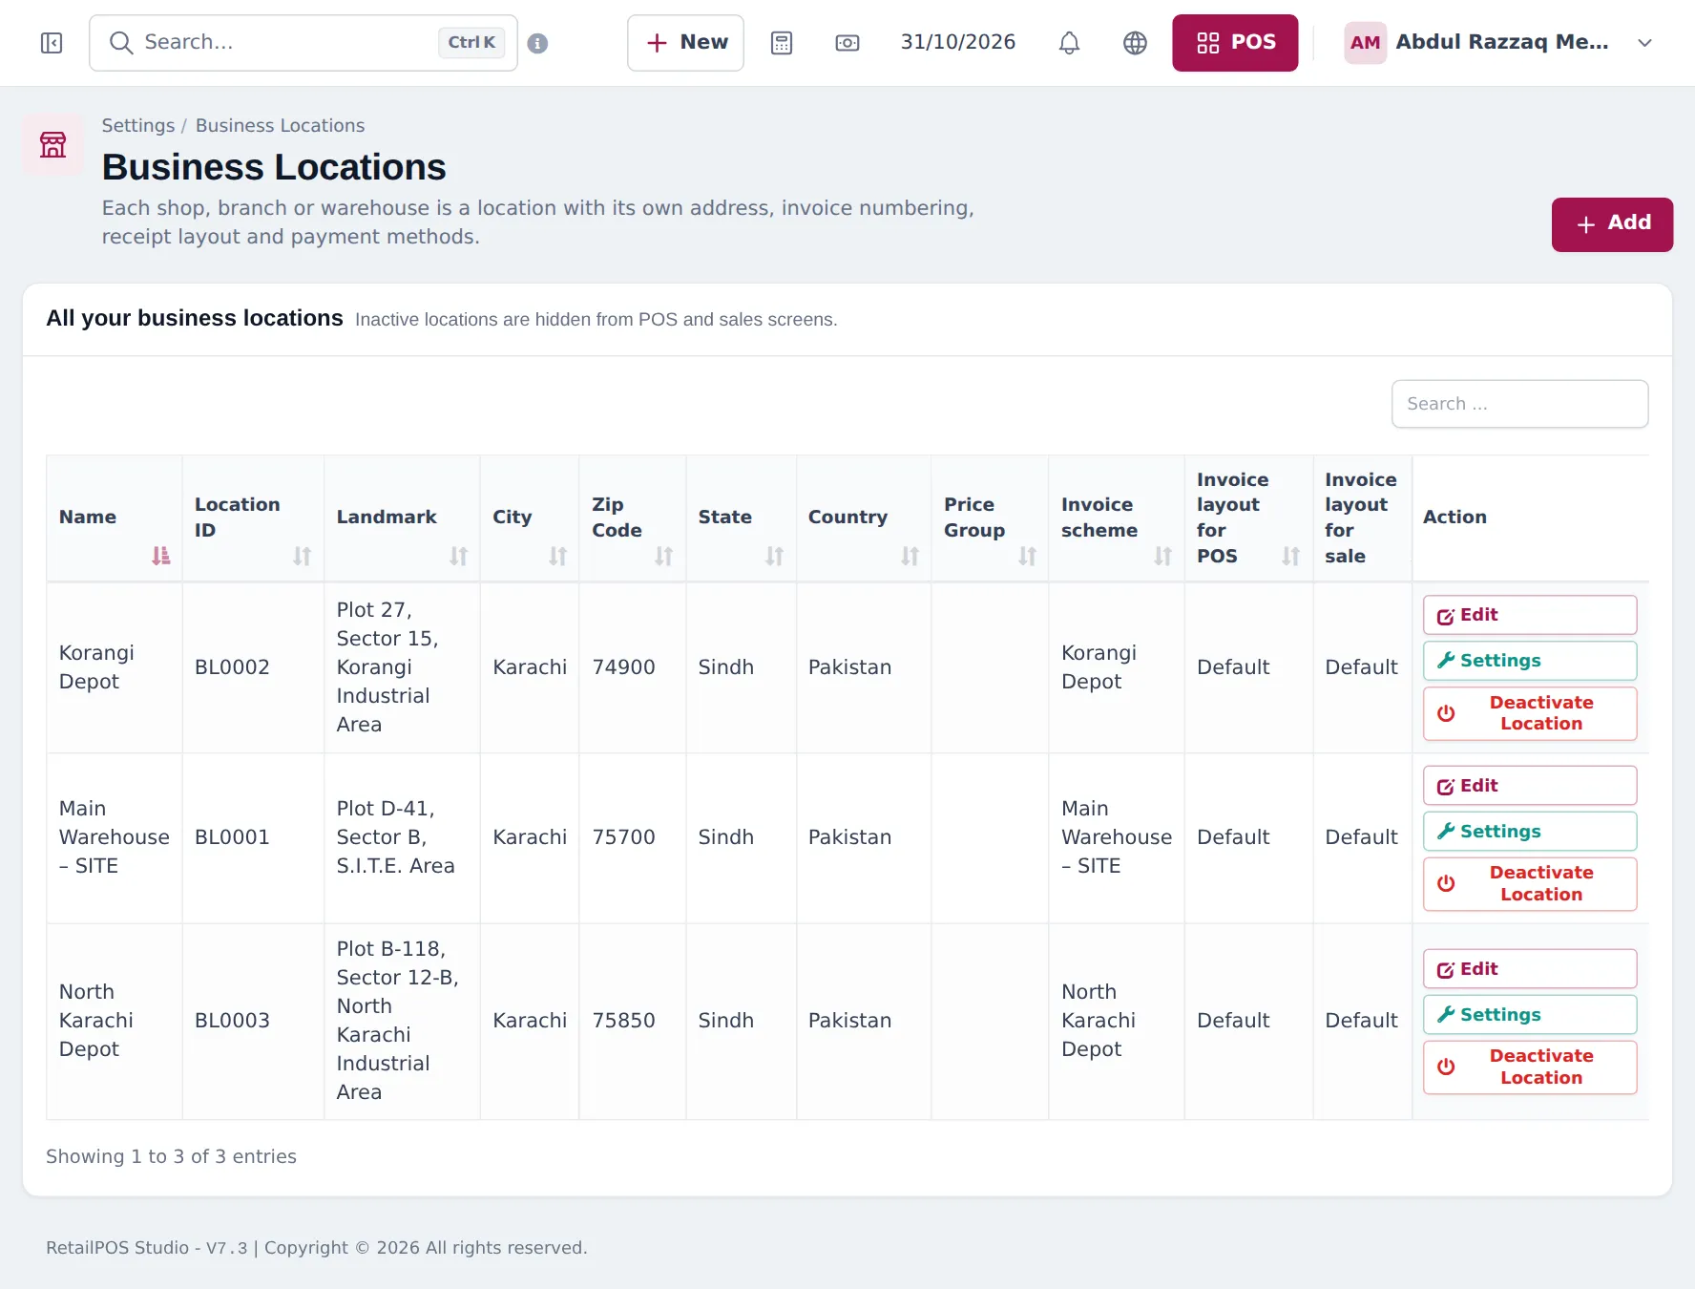Collapse the sidebar panel icon
The width and height of the screenshot is (1695, 1289).
52,43
